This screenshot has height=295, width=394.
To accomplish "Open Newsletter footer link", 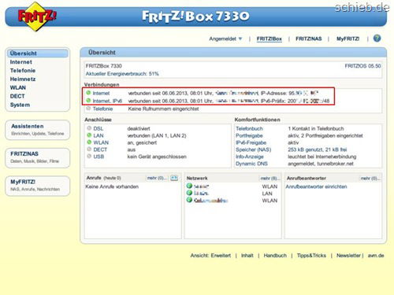I will click(x=348, y=256).
